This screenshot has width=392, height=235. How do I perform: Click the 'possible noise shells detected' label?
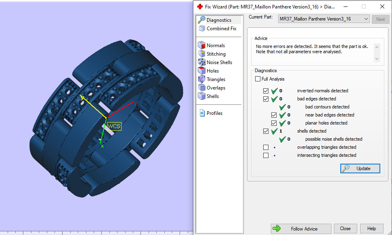(x=333, y=139)
